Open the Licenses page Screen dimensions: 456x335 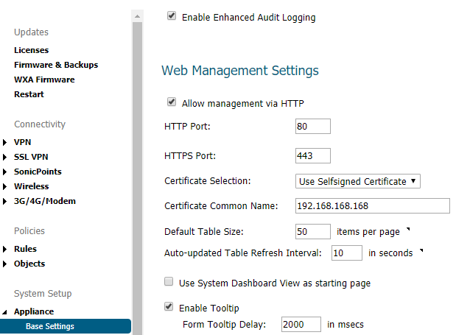31,50
